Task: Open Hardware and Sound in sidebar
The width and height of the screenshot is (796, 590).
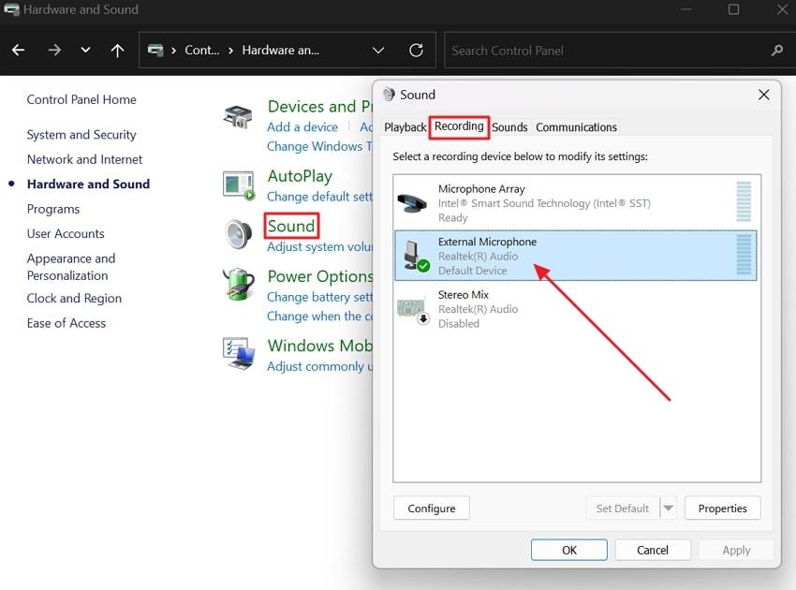Action: pyautogui.click(x=88, y=184)
